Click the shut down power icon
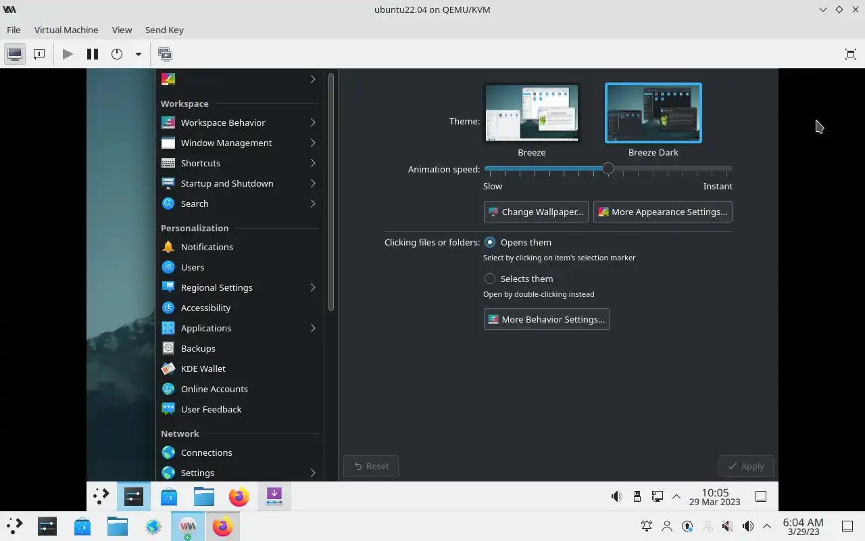Screen dimensions: 865x541 [117, 54]
